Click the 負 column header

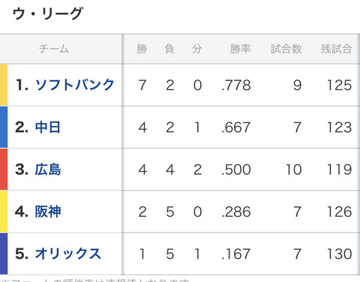169,49
